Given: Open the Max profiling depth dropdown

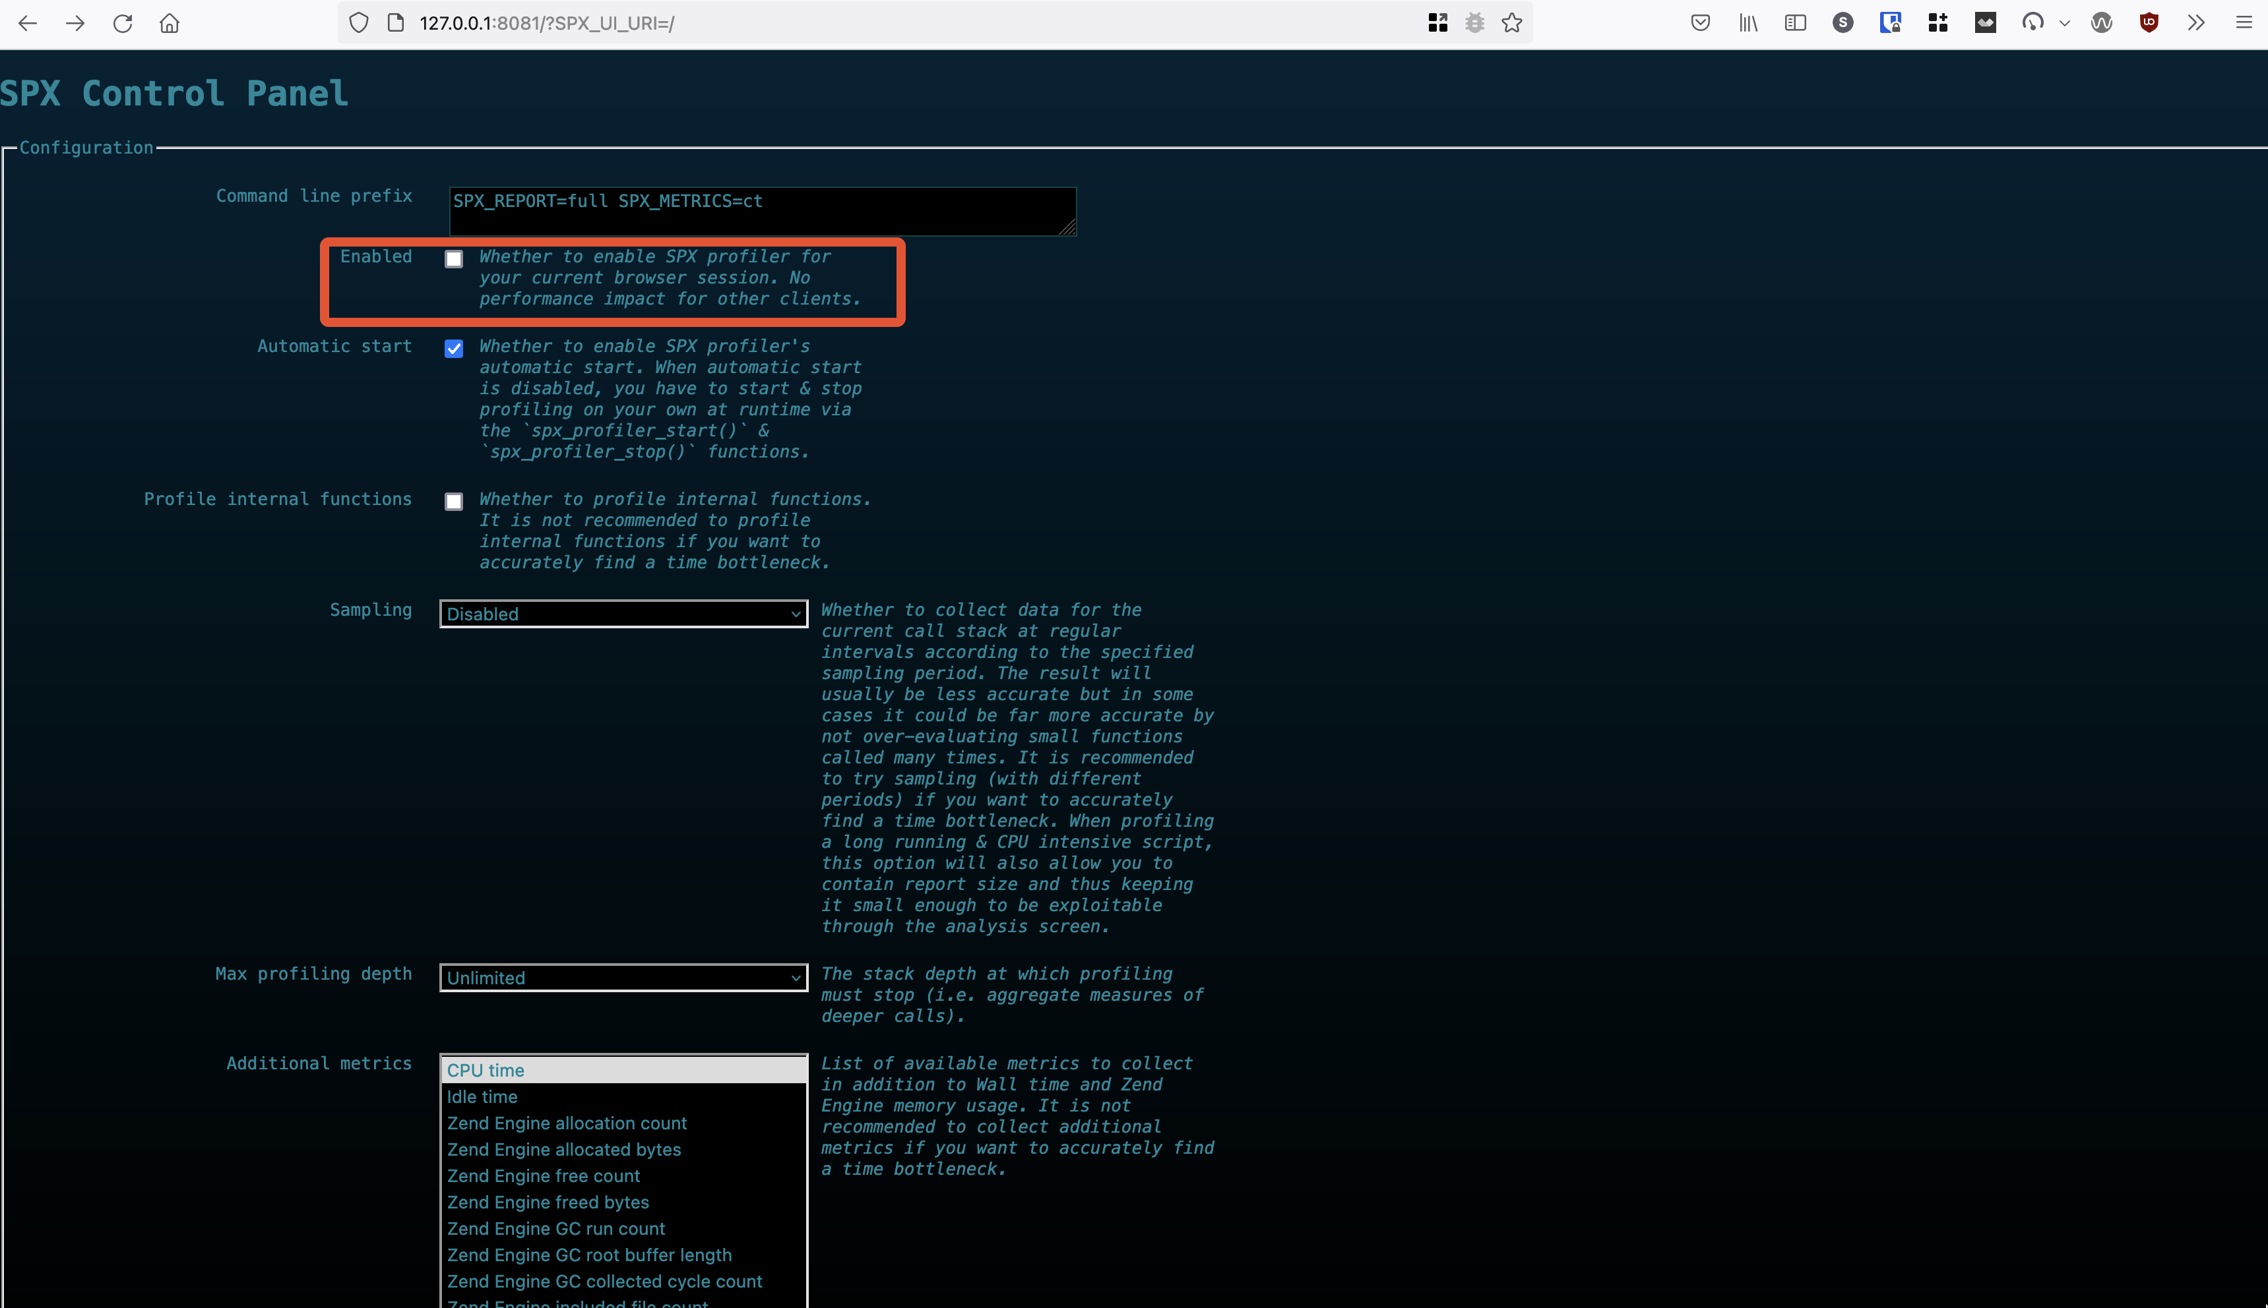Looking at the screenshot, I should pos(624,978).
